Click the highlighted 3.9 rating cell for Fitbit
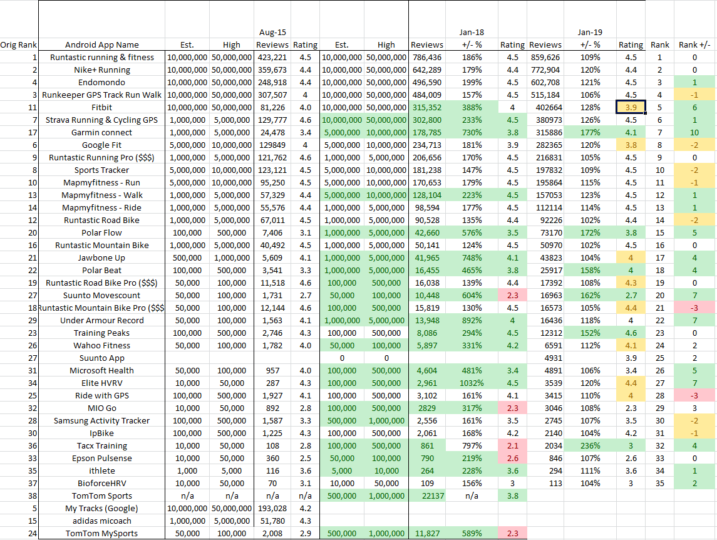 631,107
